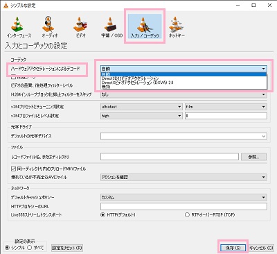The width and height of the screenshot is (277, 254).
Task: Select the 入力 / コーデック settings category
Action: pos(145,26)
